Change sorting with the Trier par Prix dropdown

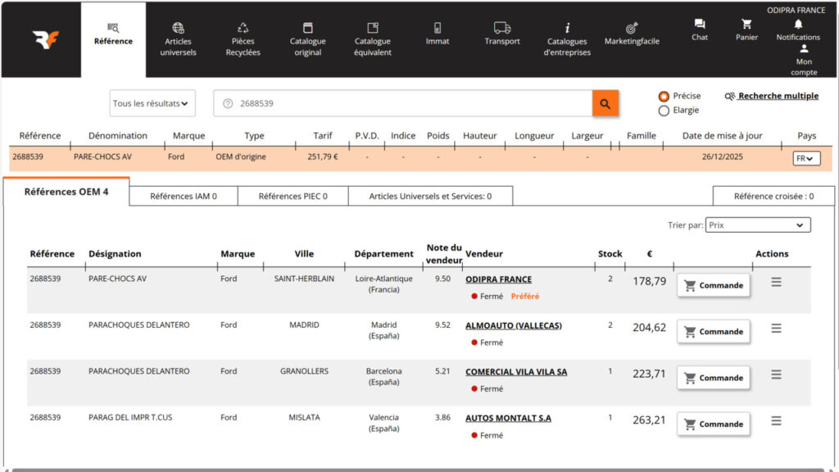pos(760,224)
